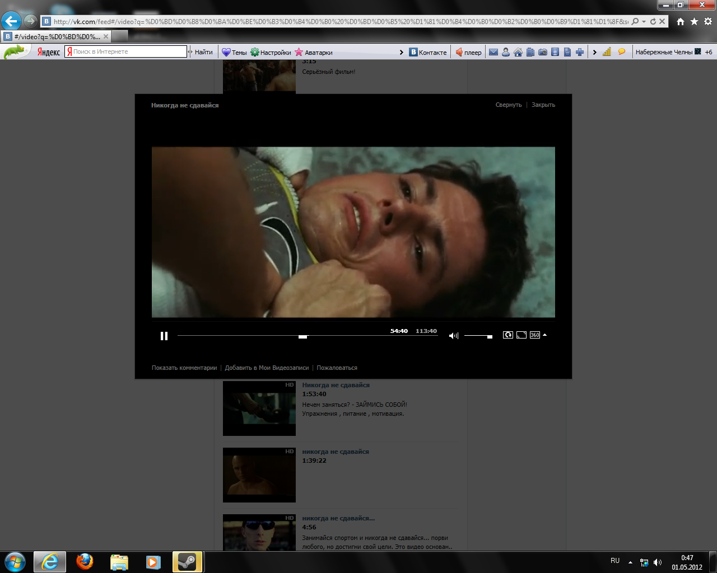Pause the video playback

click(164, 336)
